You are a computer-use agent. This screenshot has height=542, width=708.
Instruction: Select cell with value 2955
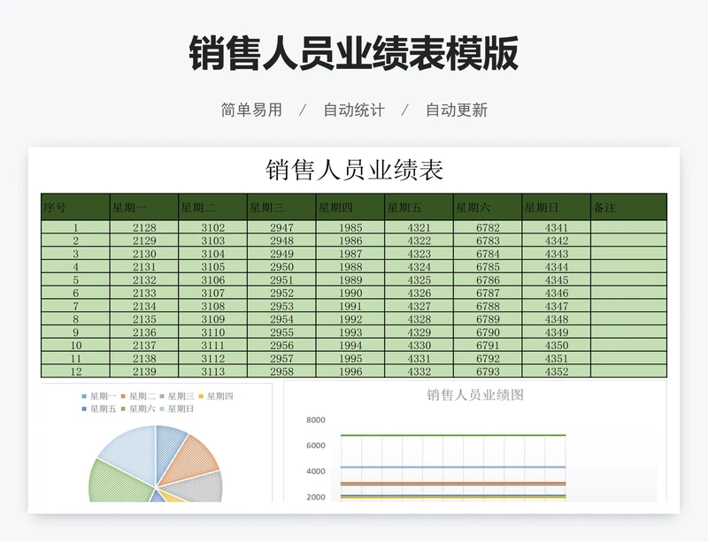coord(281,332)
